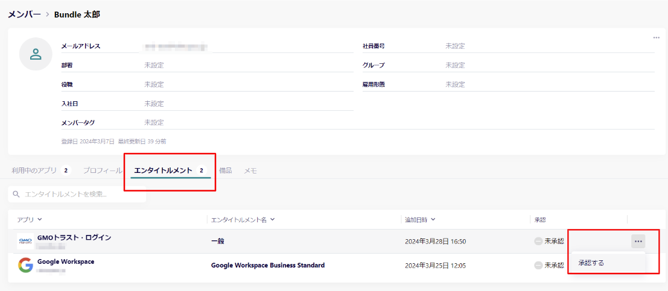668x291 pixels.
Task: Click the GMOトラスト・ログイン app name
Action: 74,237
